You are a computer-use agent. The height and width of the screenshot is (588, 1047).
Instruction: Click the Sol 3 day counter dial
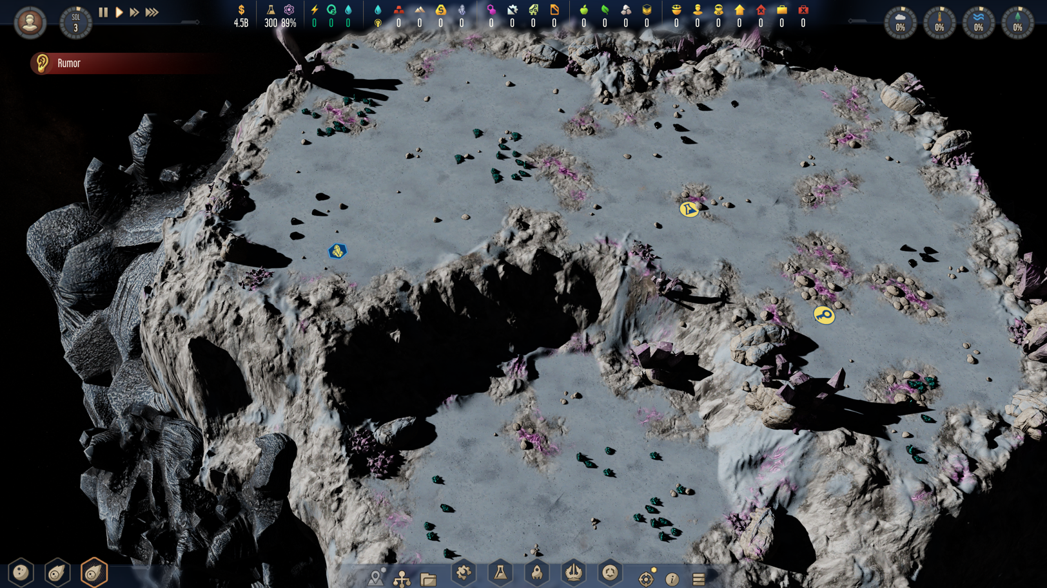click(75, 23)
